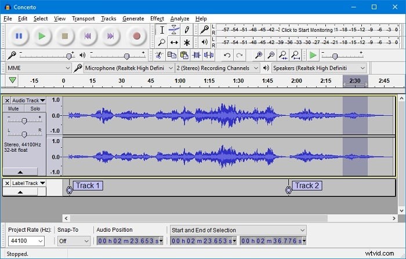Click the Play-at-speed green button
The image size is (406, 259).
pyautogui.click(x=313, y=55)
